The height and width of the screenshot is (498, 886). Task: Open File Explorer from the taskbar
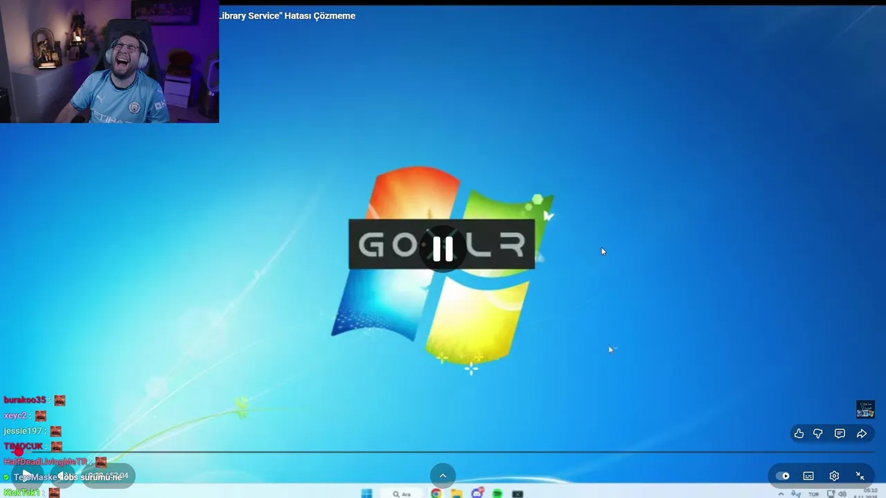click(x=457, y=494)
